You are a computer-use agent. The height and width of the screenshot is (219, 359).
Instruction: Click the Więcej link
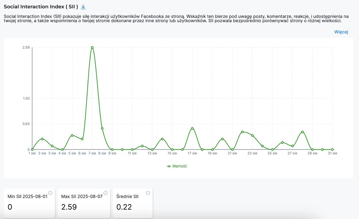(341, 32)
